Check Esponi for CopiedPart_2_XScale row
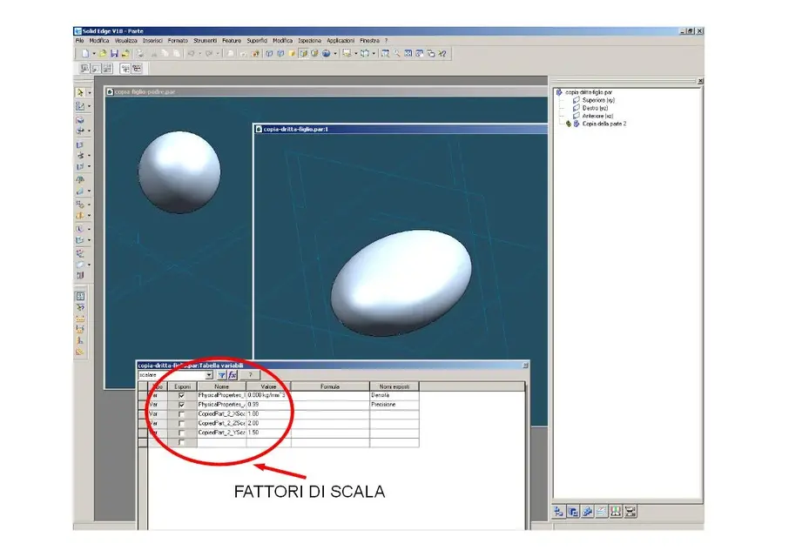Viewport: 789px width, 557px height. pyautogui.click(x=182, y=414)
